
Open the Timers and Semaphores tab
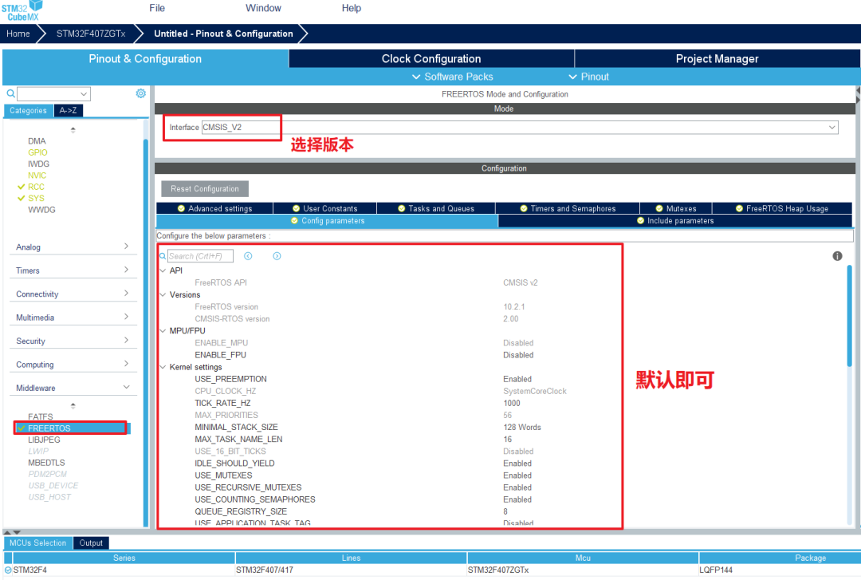pos(568,208)
